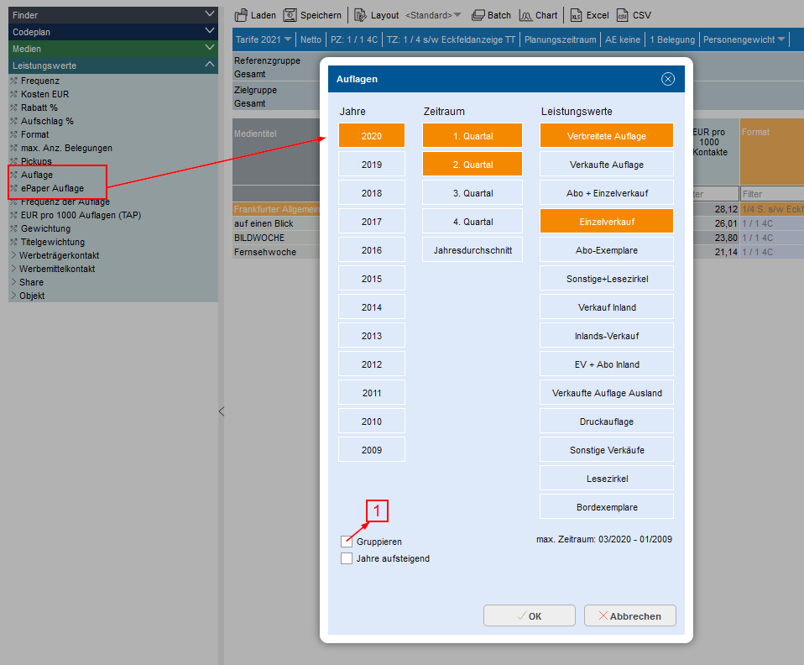804x665 pixels.
Task: Select the 3. Quartal option
Action: 472,193
